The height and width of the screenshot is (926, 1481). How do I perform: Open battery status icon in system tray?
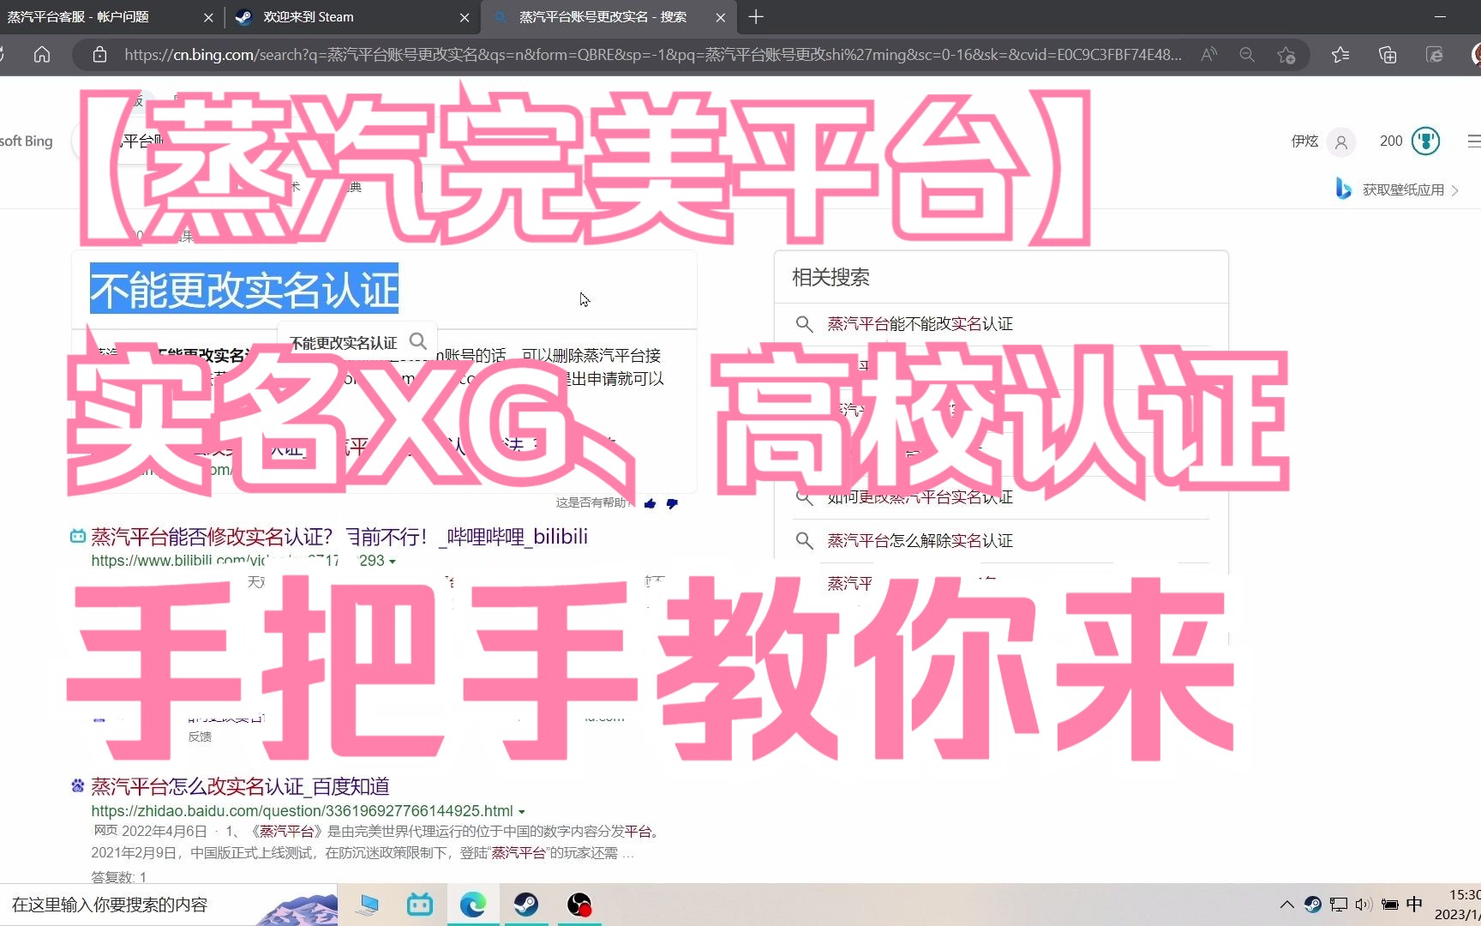(x=1390, y=905)
